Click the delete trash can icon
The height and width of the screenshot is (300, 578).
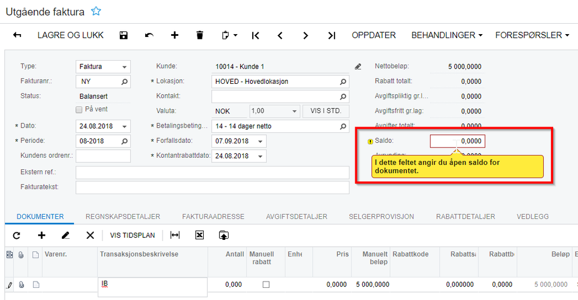200,35
